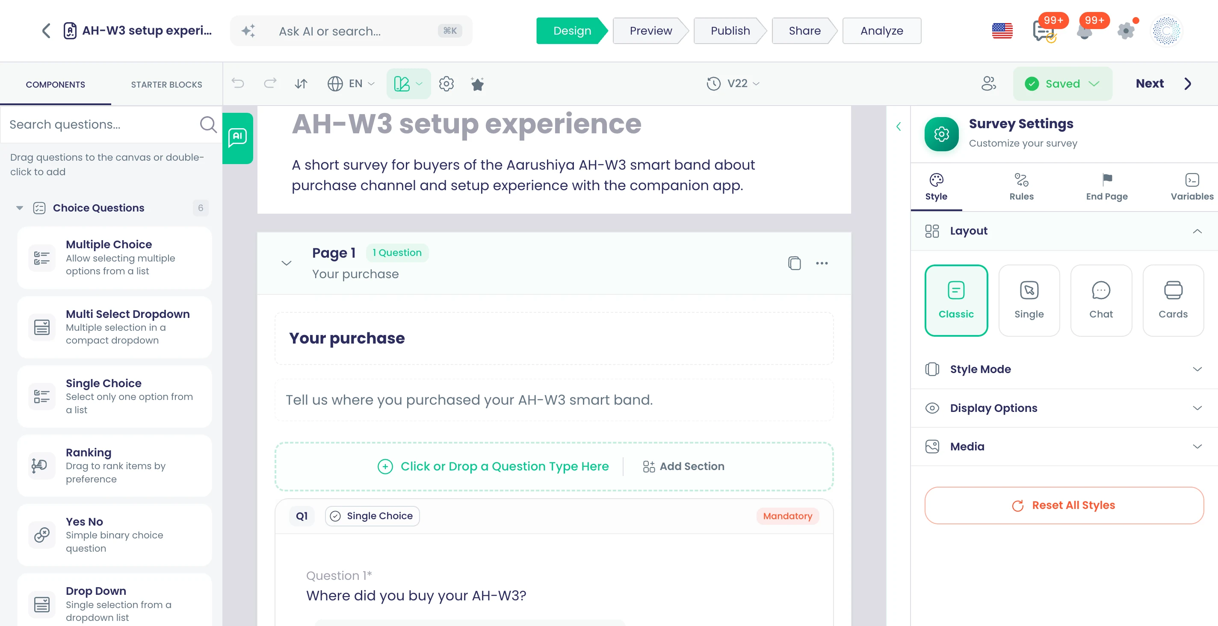Duplicate Page 1 using the copy icon
The width and height of the screenshot is (1218, 626).
click(x=794, y=263)
